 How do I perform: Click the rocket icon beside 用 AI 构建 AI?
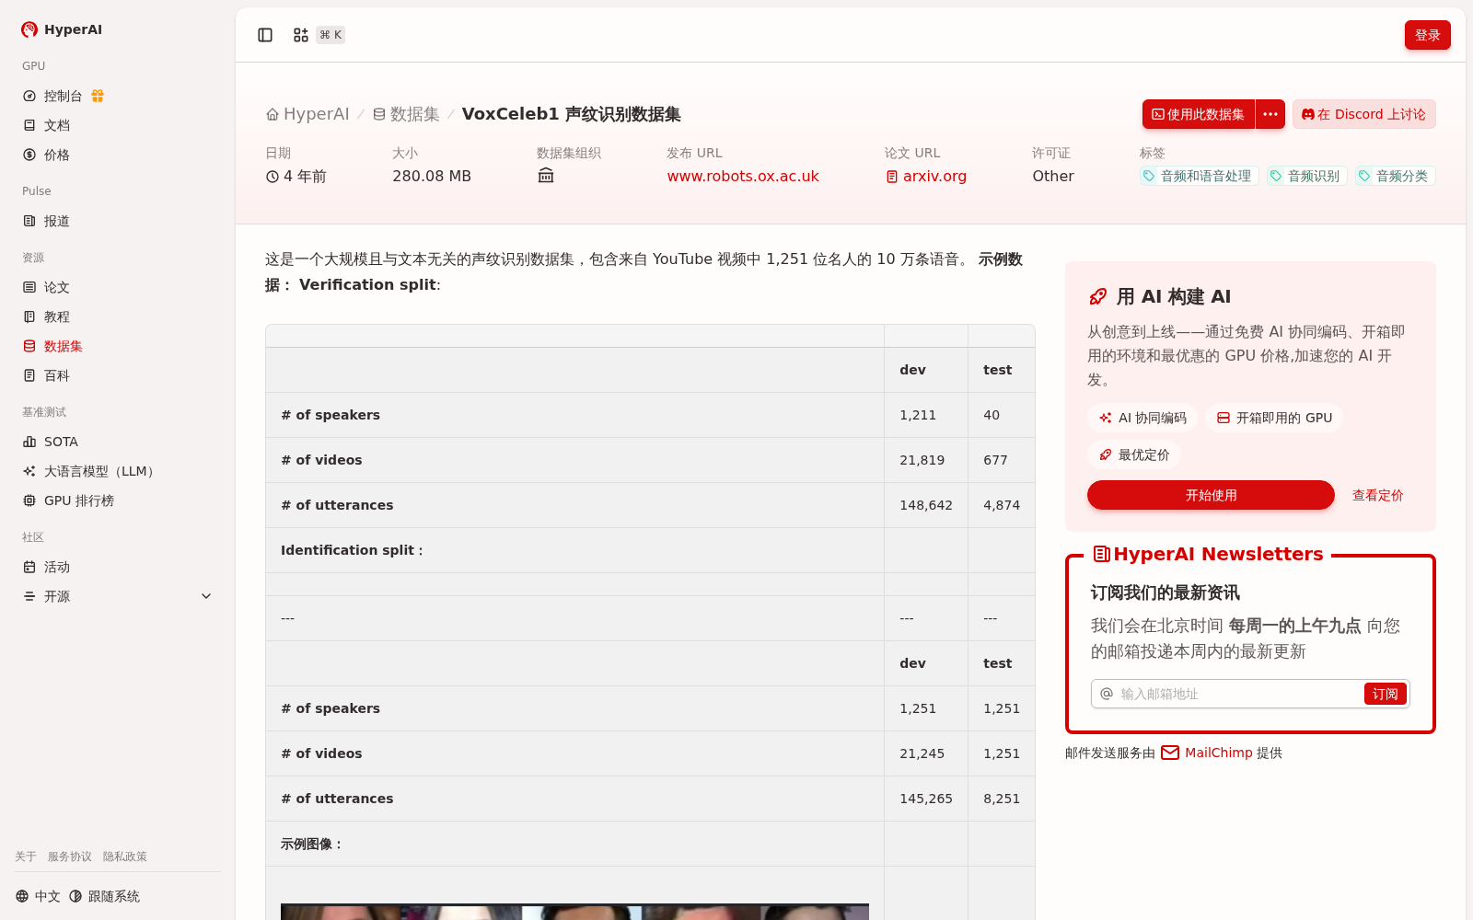pyautogui.click(x=1097, y=296)
